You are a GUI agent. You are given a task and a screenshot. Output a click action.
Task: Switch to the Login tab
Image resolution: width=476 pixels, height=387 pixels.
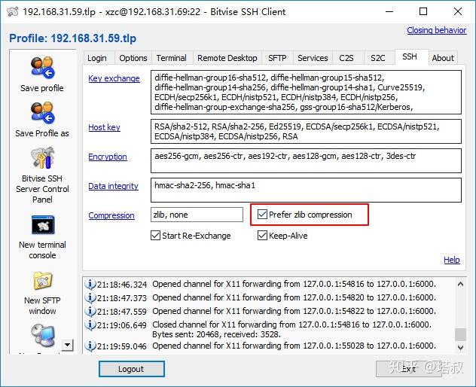97,58
